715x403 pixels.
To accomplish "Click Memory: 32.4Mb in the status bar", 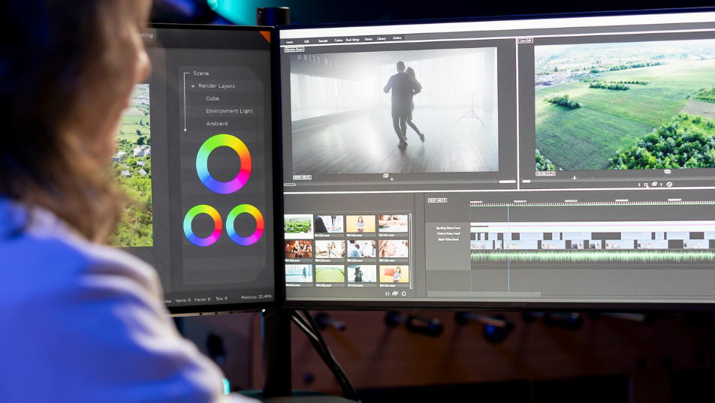I will click(x=256, y=296).
